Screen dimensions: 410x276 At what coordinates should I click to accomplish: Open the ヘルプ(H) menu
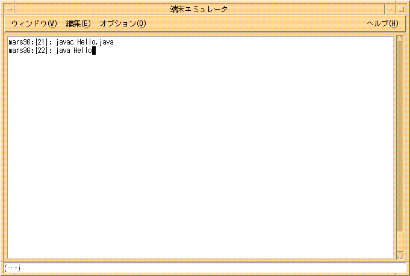point(382,23)
